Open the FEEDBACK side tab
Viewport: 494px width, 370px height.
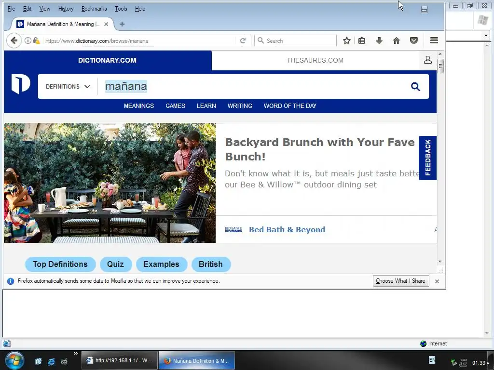[427, 158]
